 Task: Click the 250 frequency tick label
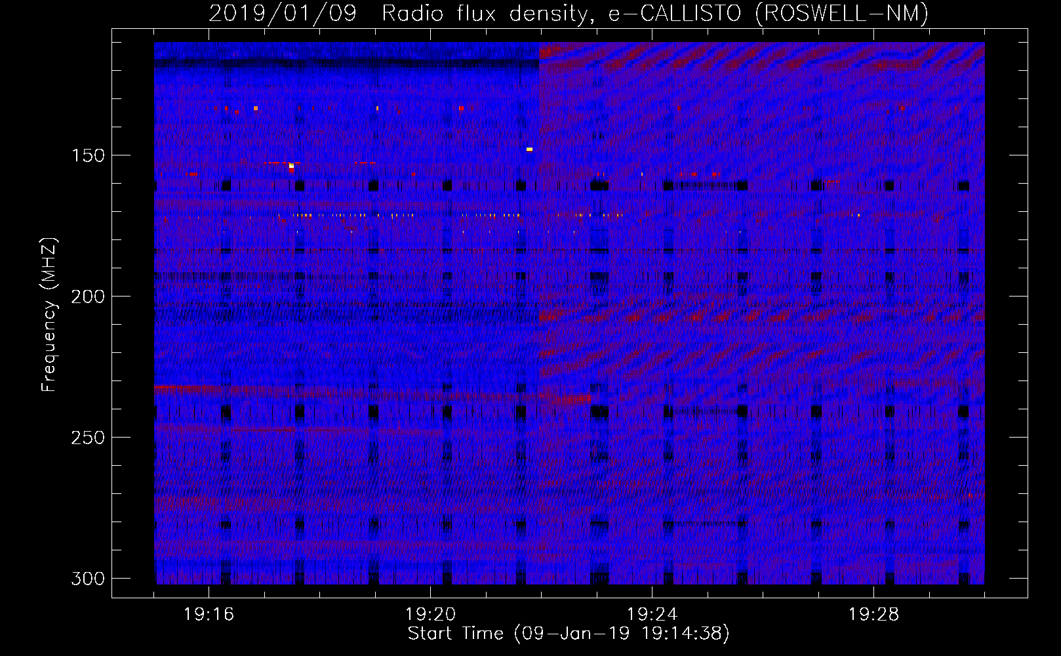click(88, 438)
